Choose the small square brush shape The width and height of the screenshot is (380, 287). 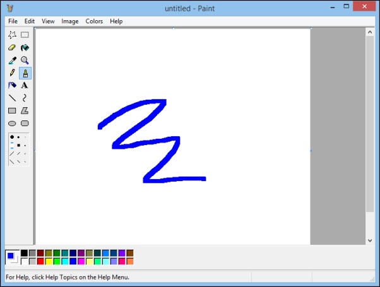(x=25, y=146)
